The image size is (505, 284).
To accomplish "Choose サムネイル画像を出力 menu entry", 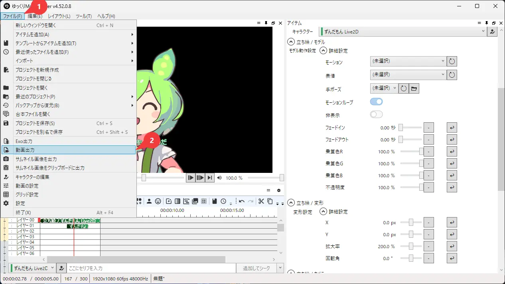I will click(69, 159).
